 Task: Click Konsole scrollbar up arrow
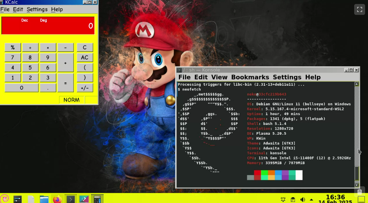(x=357, y=84)
